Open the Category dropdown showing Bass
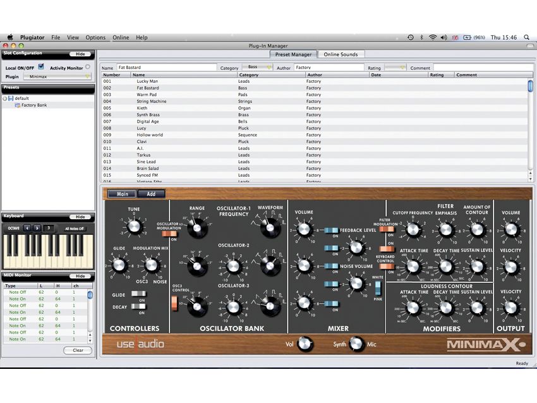 pos(257,67)
